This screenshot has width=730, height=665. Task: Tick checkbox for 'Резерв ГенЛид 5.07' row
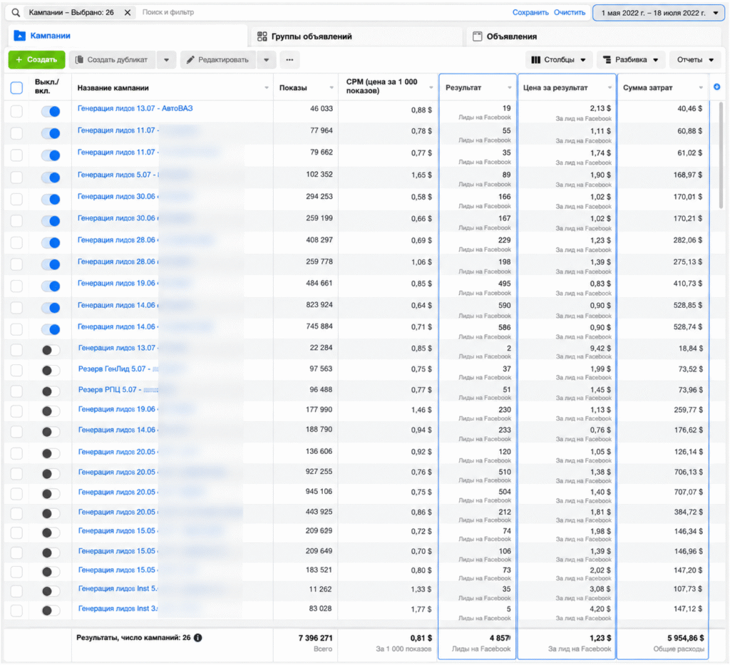[x=16, y=371]
